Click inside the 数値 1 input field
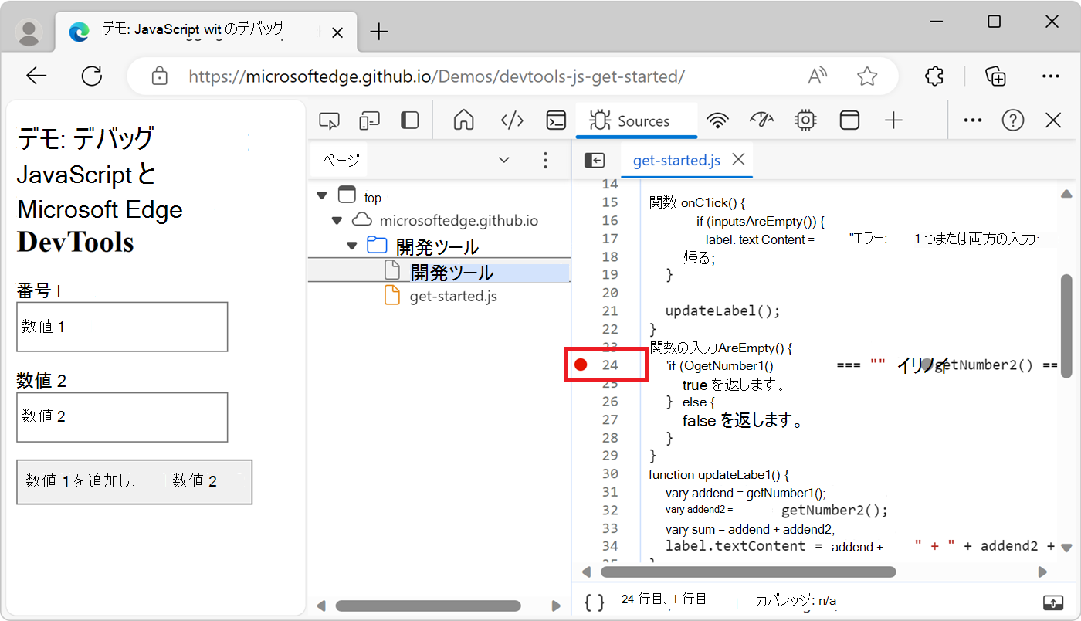Viewport: 1081px width, 621px height. pyautogui.click(x=122, y=326)
